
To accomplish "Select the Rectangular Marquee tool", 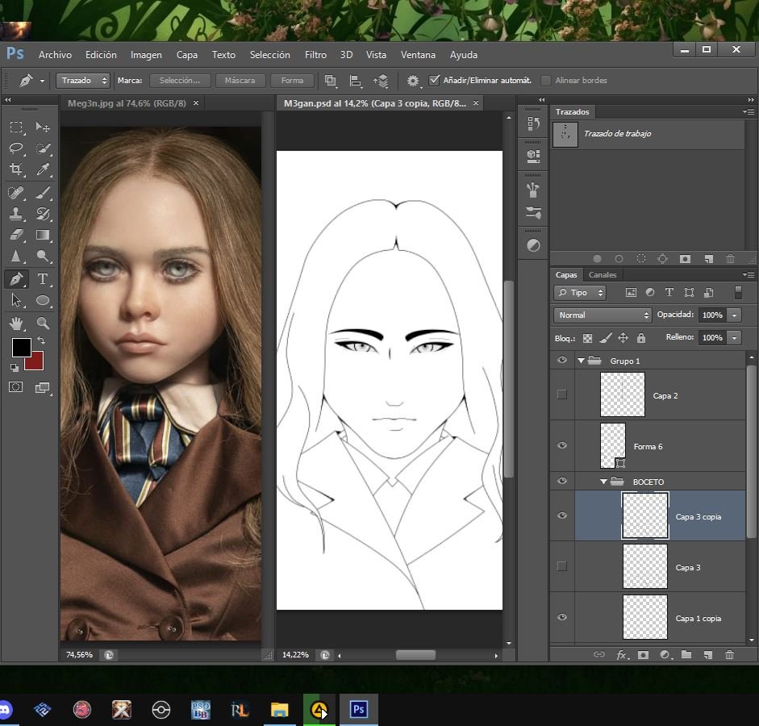I will click(16, 127).
